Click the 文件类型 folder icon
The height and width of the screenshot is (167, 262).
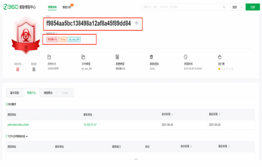point(83,57)
